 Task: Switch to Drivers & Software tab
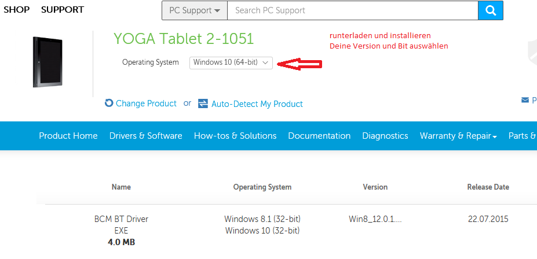click(x=145, y=136)
